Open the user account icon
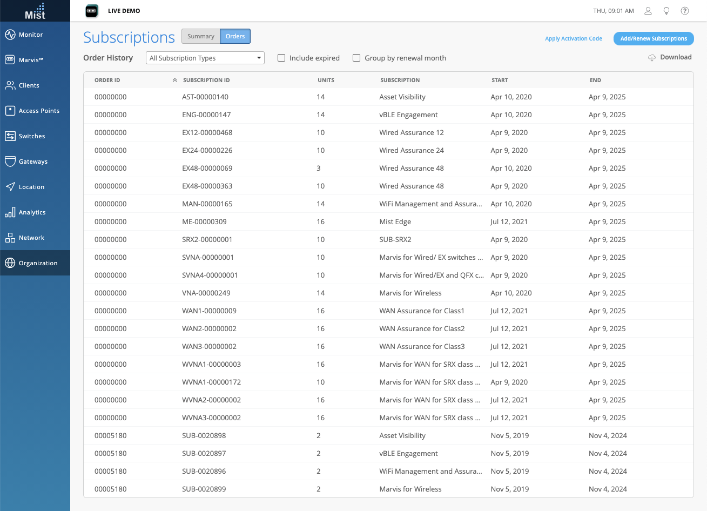 [648, 11]
